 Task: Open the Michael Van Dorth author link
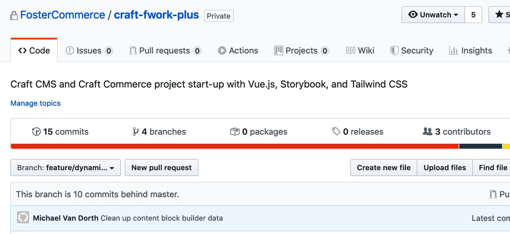point(66,218)
